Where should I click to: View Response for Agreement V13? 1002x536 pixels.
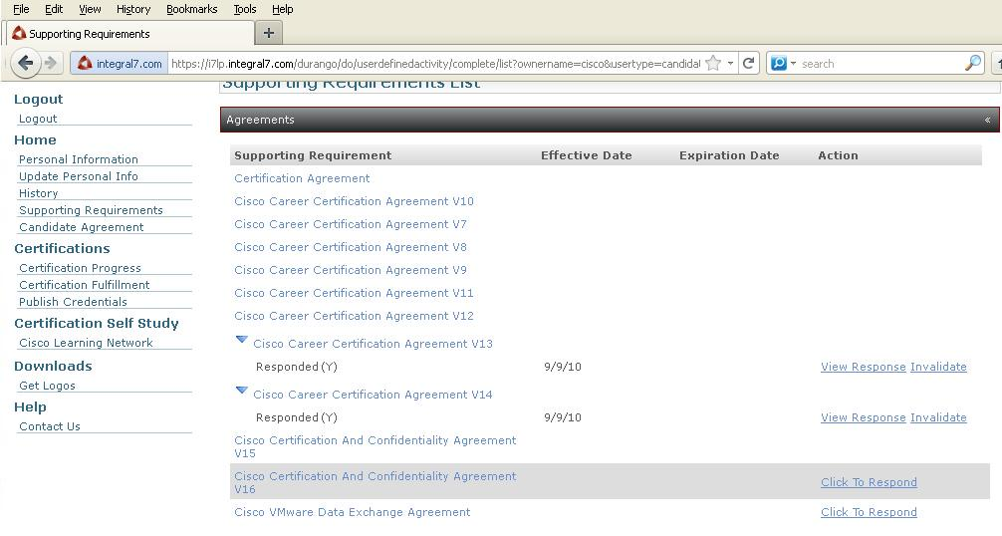click(863, 367)
